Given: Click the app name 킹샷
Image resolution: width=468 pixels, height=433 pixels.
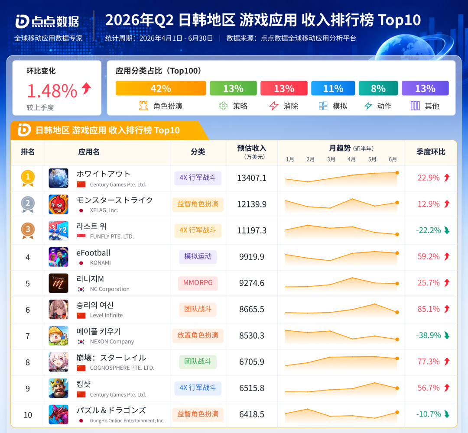Looking at the screenshot, I should coord(84,384).
